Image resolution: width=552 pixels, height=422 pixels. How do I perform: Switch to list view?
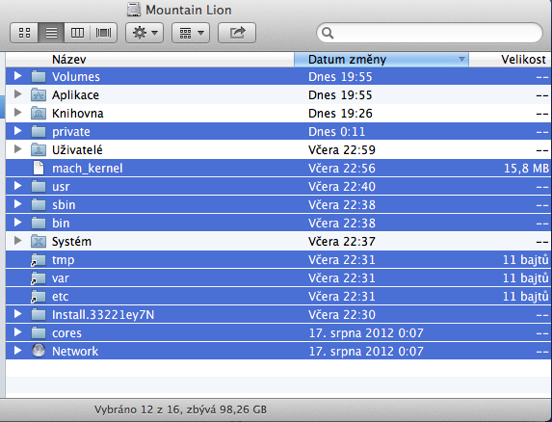pyautogui.click(x=51, y=33)
